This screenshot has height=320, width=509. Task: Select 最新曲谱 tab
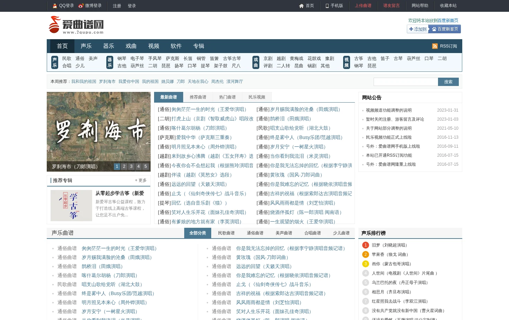click(169, 97)
